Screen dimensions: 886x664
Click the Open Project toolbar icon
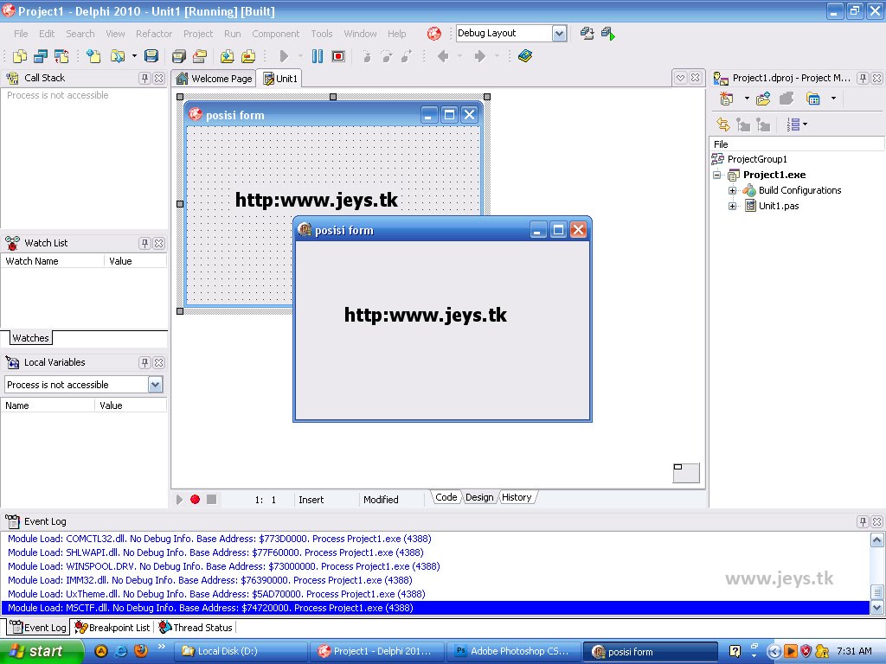[x=200, y=56]
